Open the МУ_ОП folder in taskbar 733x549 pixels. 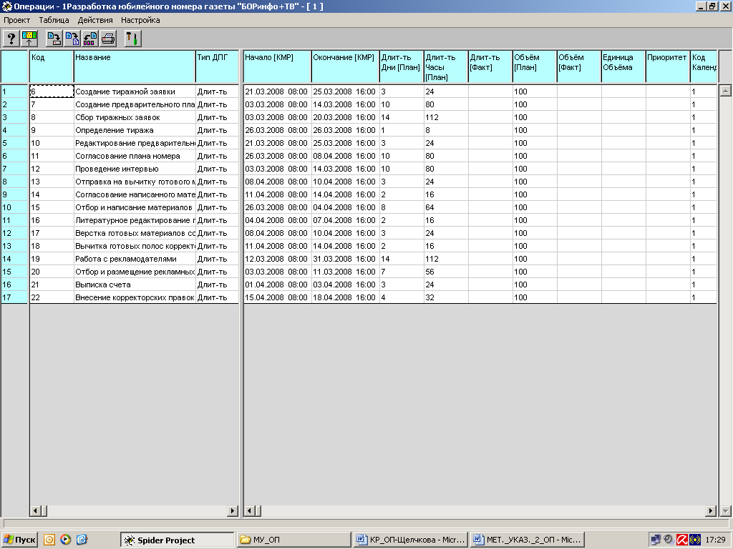(293, 540)
